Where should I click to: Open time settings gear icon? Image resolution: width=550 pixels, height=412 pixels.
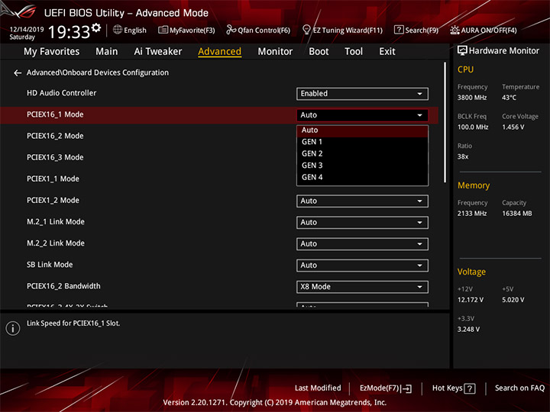point(96,27)
